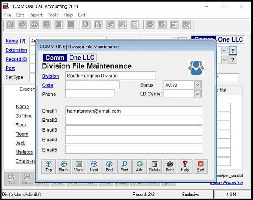The width and height of the screenshot is (253, 200).
Task: Expand upper dropdown arrow in main window
Action: [x=224, y=51]
